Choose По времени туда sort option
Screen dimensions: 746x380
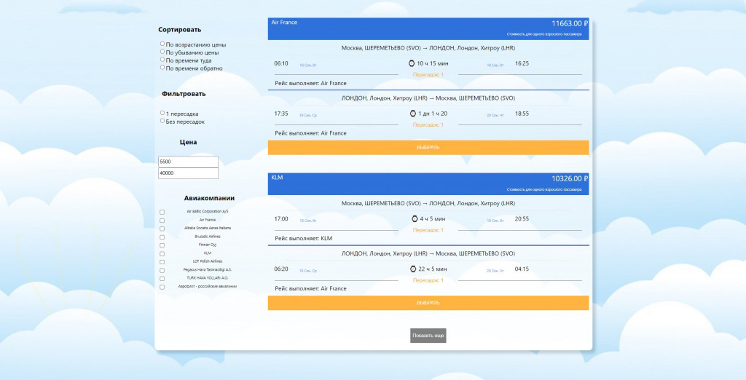(x=162, y=60)
